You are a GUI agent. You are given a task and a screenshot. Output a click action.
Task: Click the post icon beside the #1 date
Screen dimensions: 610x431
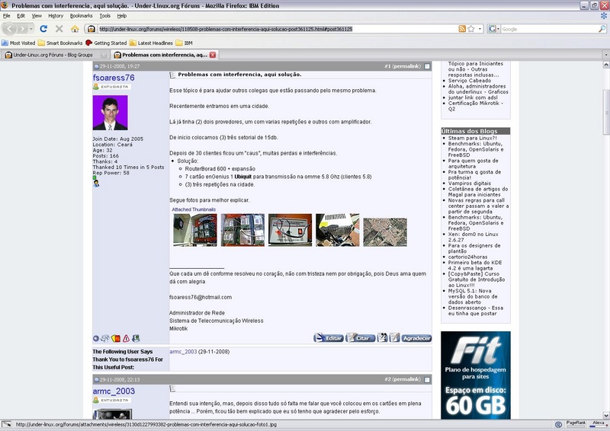(x=96, y=66)
